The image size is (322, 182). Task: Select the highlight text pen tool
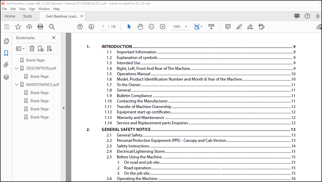[x=239, y=27]
